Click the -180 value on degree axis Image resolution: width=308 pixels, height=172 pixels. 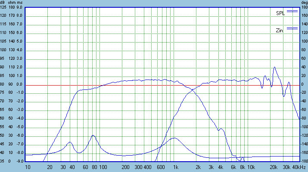pos(303,161)
